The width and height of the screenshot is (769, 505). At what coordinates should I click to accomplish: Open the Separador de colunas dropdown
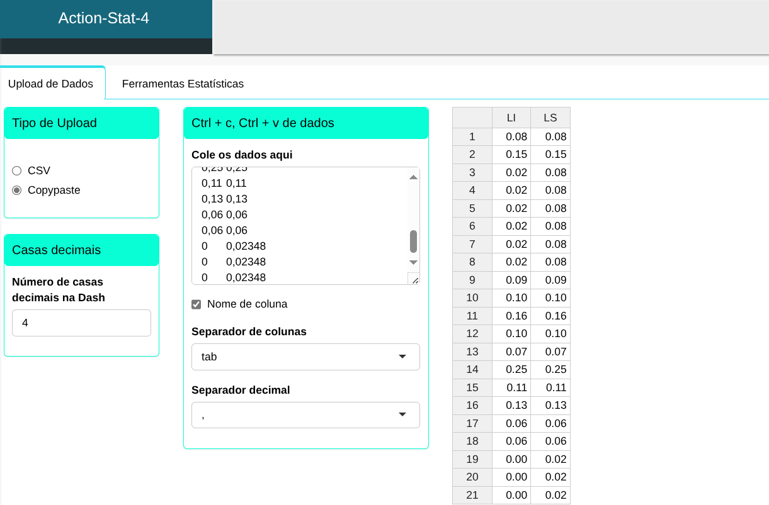305,357
